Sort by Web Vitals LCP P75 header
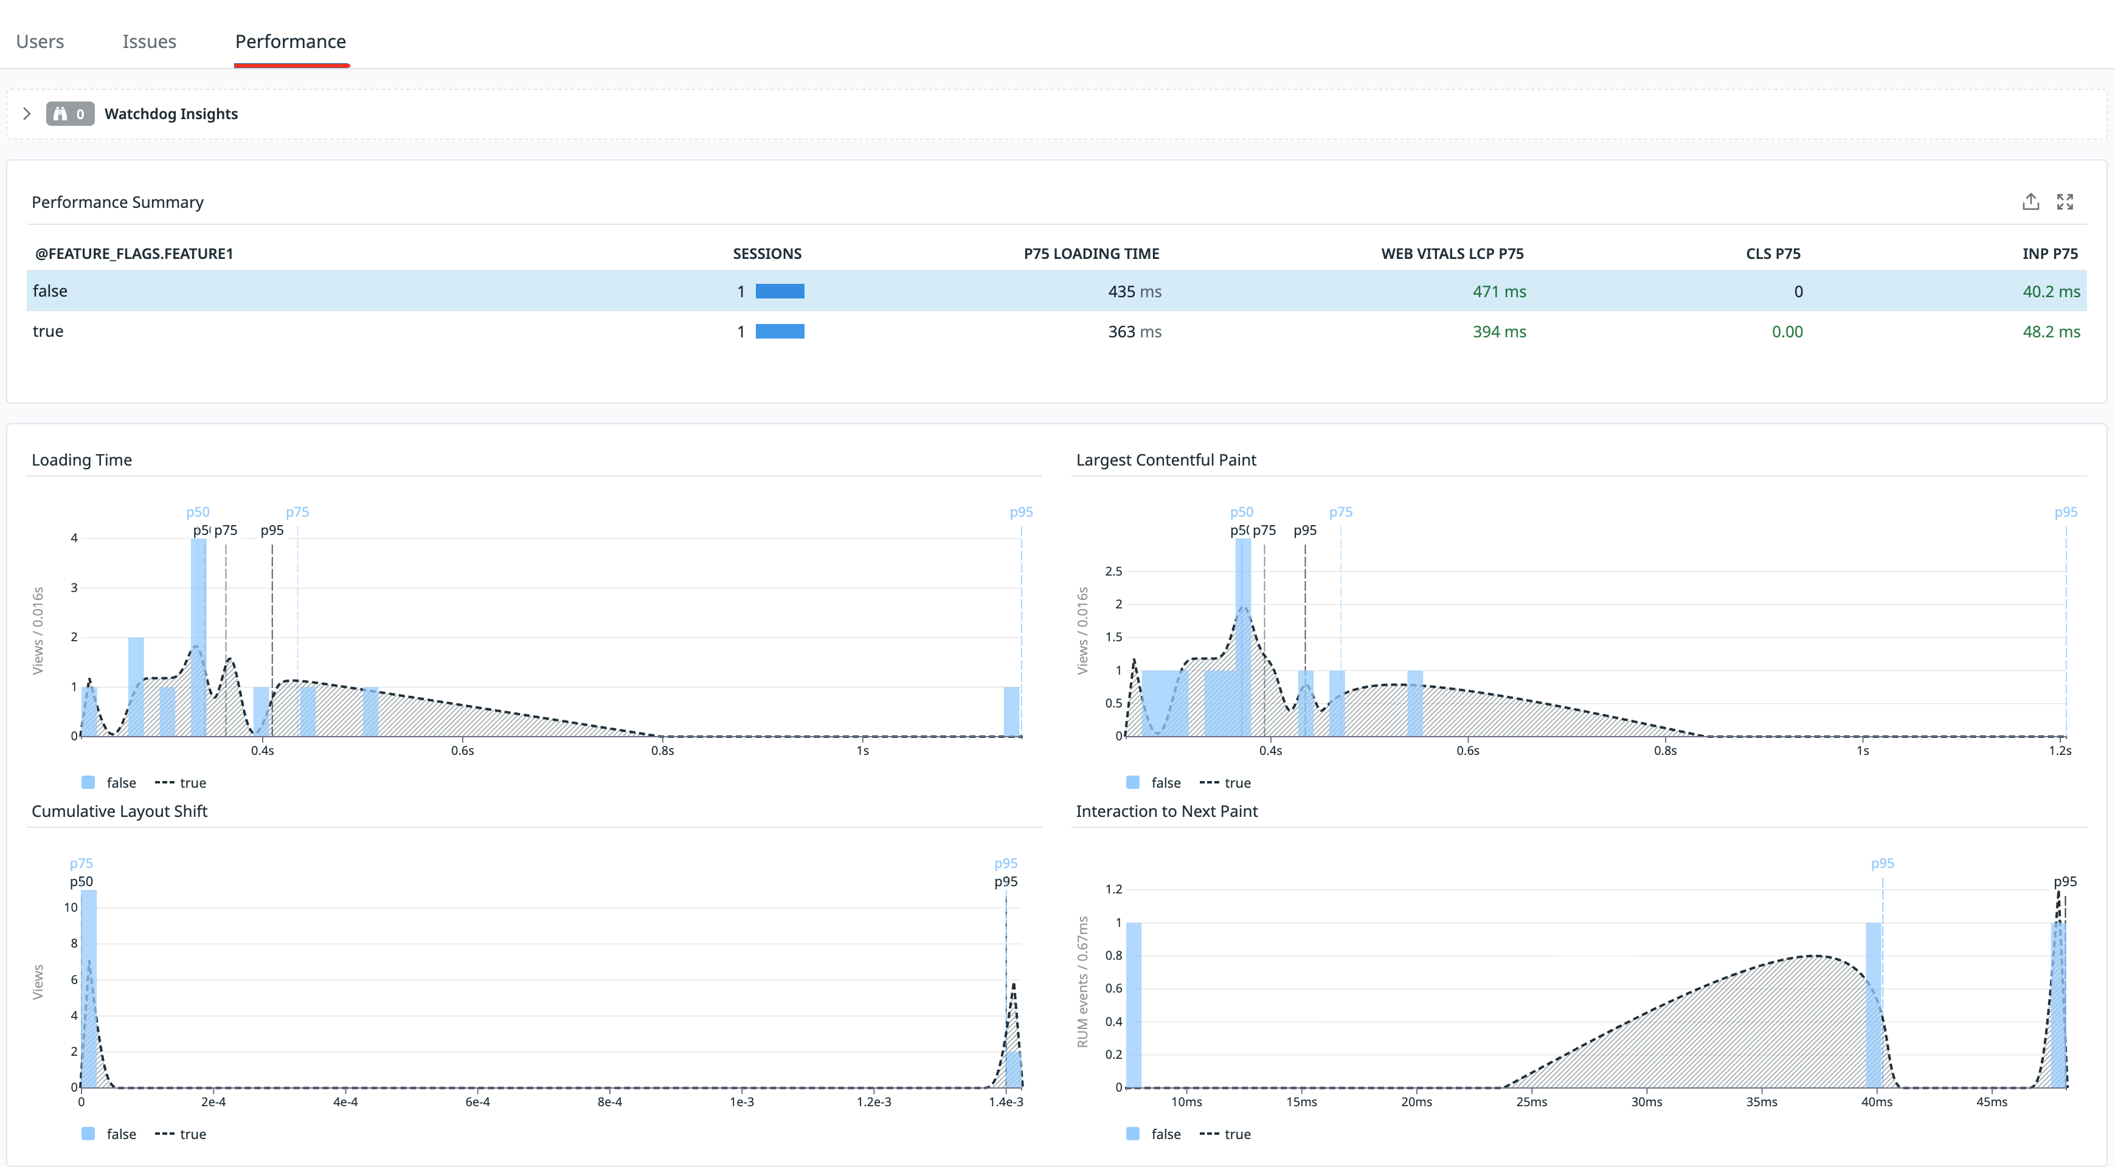Image resolution: width=2115 pixels, height=1167 pixels. point(1452,253)
